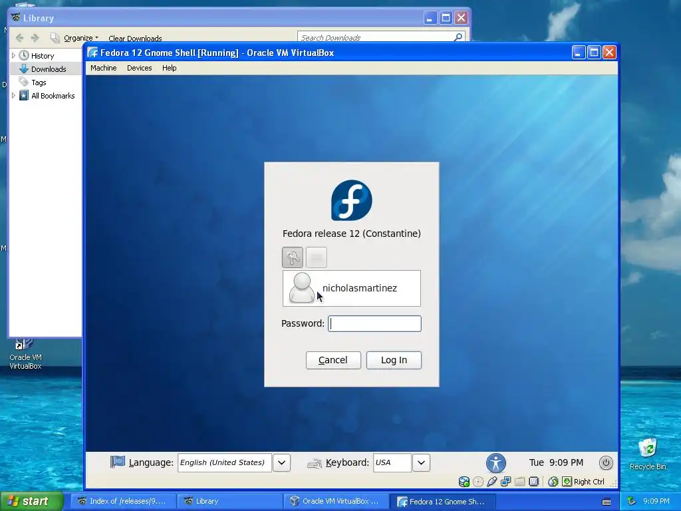This screenshot has width=681, height=511.
Task: Select the nicholasmartinez user avatar
Action: (301, 287)
